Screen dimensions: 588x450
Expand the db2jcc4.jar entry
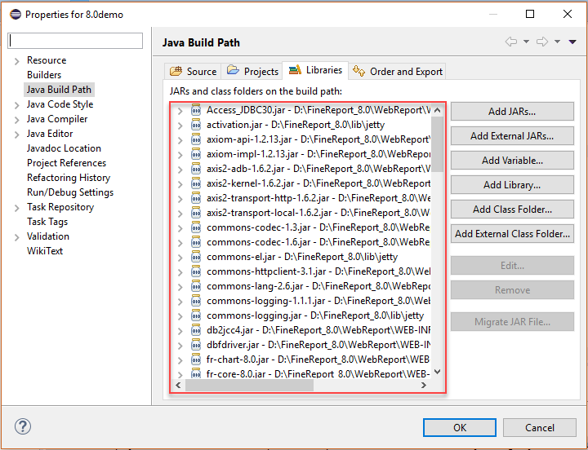(180, 331)
